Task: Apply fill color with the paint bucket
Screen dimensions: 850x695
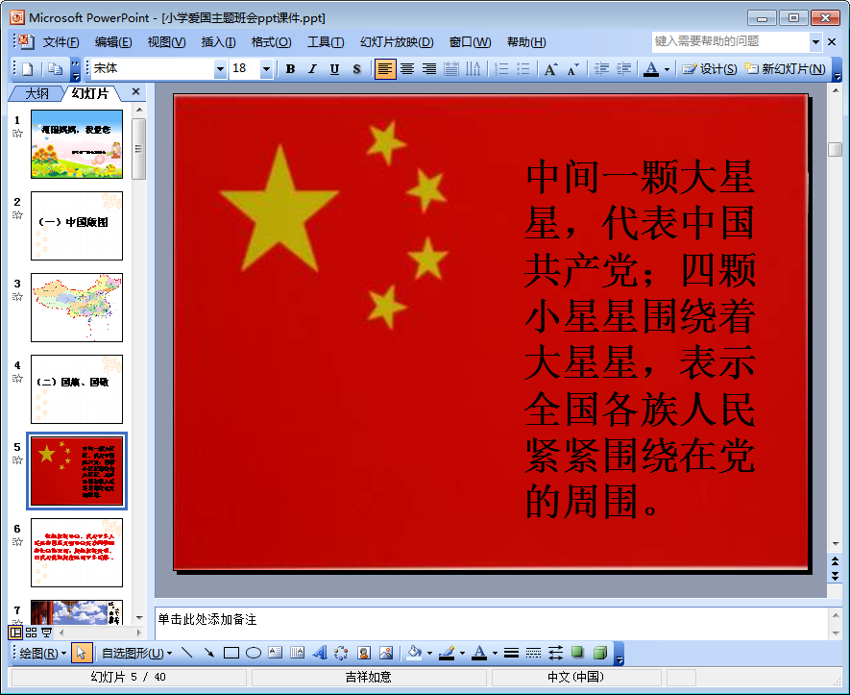Action: tap(414, 653)
